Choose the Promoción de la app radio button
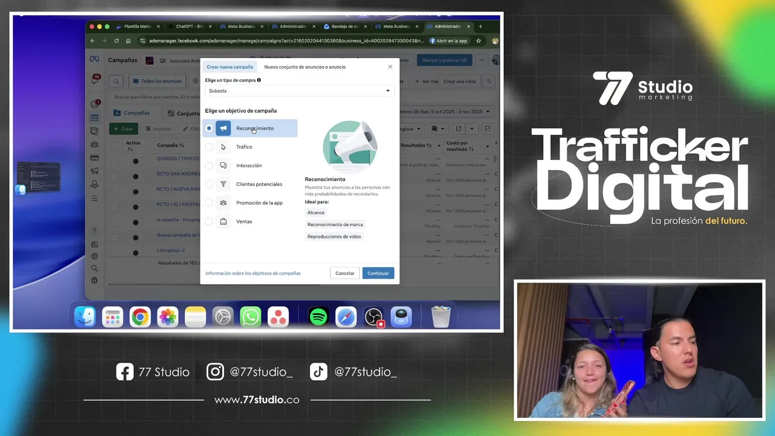Screen dimensions: 775x436 point(209,203)
